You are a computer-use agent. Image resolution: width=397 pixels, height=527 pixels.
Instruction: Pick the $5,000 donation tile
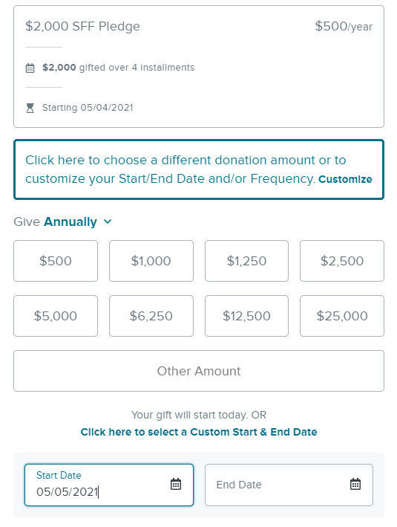56,316
